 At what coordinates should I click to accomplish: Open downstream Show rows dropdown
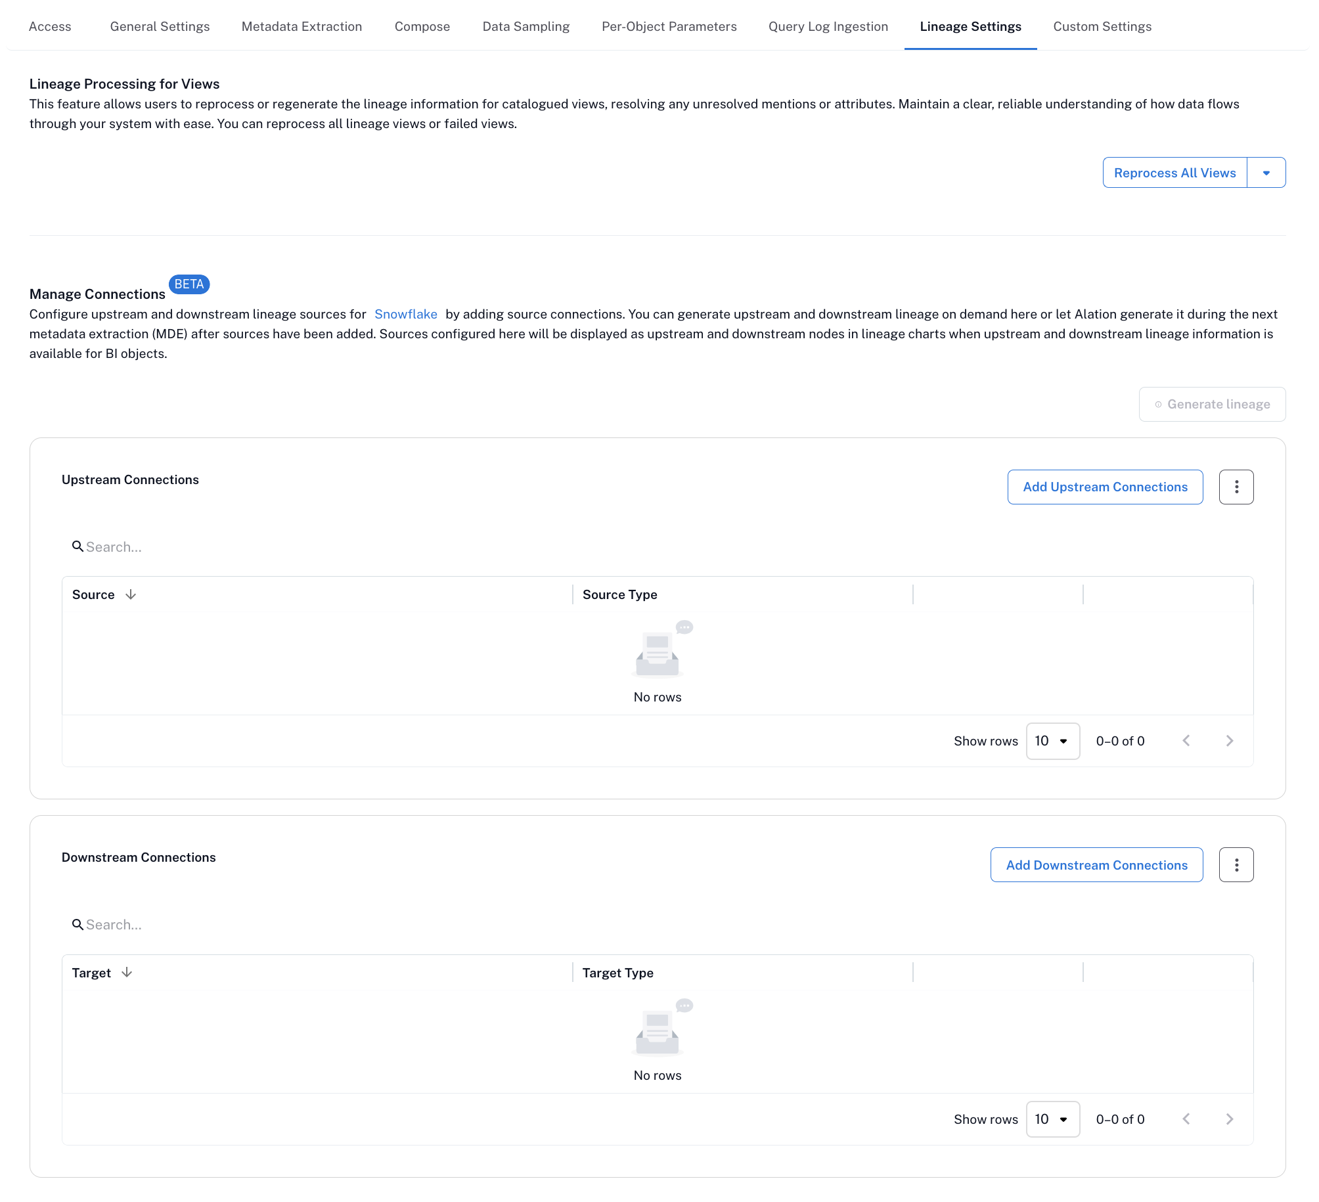[x=1052, y=1119]
